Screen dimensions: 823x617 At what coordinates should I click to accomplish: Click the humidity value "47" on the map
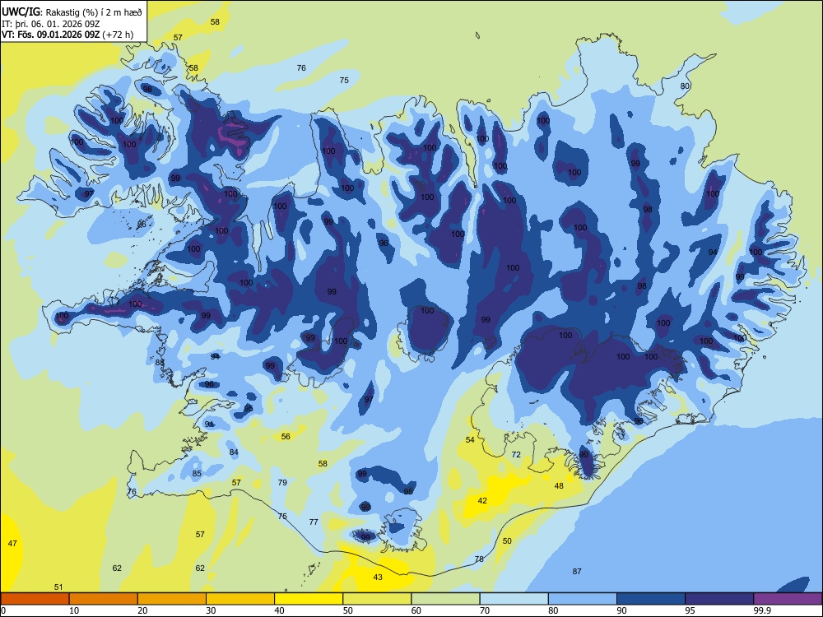[x=12, y=543]
